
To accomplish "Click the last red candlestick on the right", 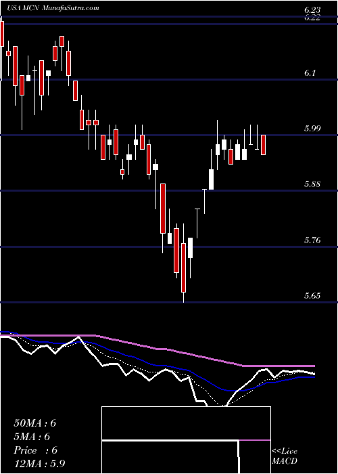I will [263, 145].
